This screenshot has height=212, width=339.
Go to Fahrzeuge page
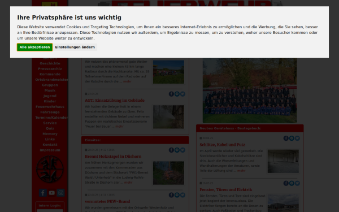(x=50, y=112)
